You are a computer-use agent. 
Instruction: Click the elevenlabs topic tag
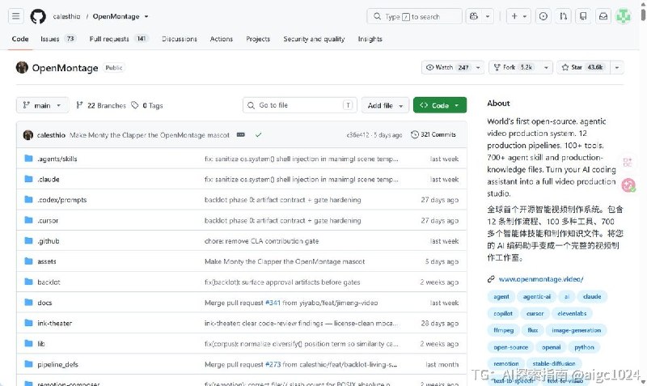[x=572, y=314]
